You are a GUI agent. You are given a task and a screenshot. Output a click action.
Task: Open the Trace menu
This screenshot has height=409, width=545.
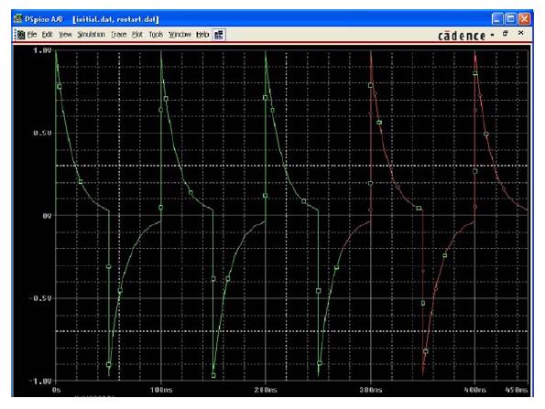pyautogui.click(x=118, y=35)
